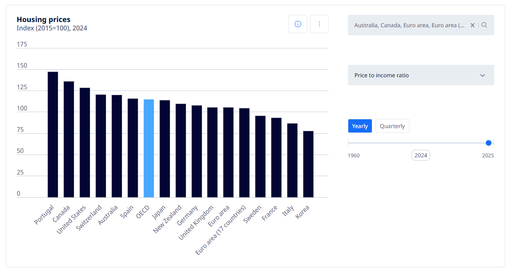Click the Korea bar in the chart
The image size is (513, 273).
(x=308, y=164)
